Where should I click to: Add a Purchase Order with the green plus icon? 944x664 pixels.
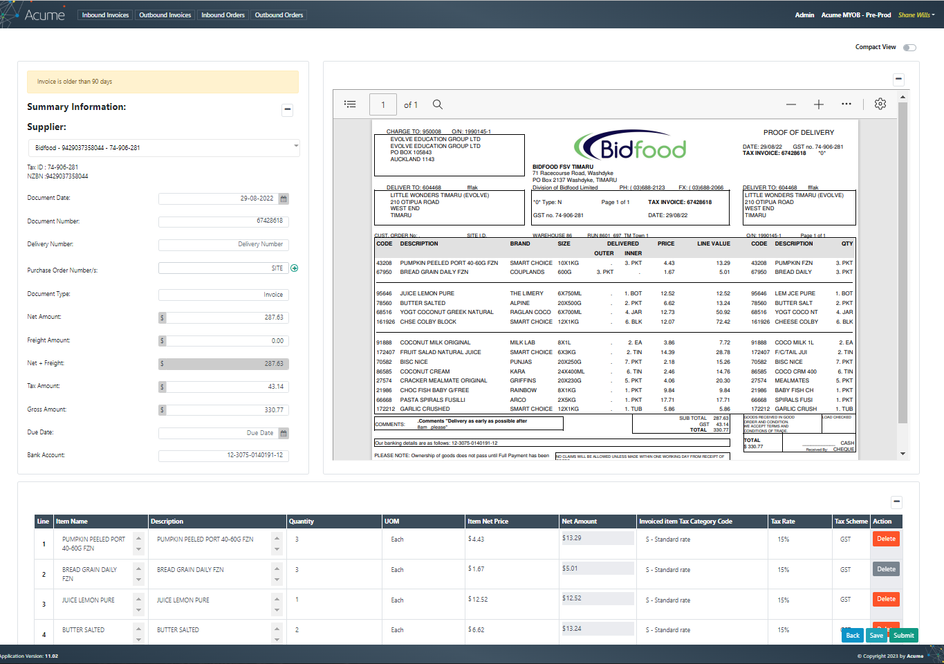pos(295,268)
